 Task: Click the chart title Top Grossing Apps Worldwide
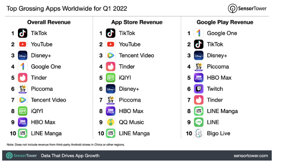click(67, 8)
